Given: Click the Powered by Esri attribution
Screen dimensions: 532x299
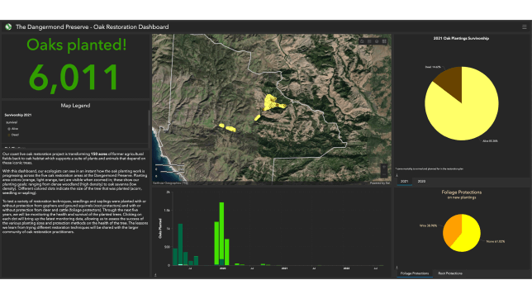Looking at the screenshot, I should point(380,183).
